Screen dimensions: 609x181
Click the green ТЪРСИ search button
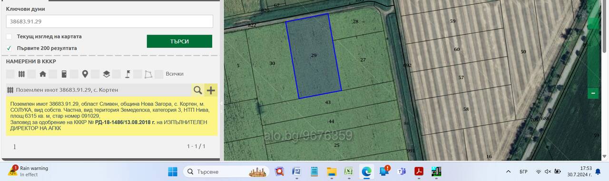point(179,41)
